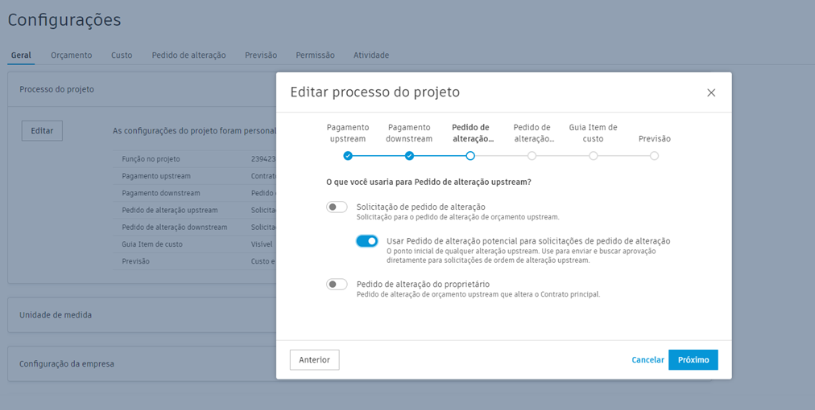The image size is (815, 410).
Task: Disable Usar Pedido de alteração potencial switch
Action: click(x=367, y=241)
